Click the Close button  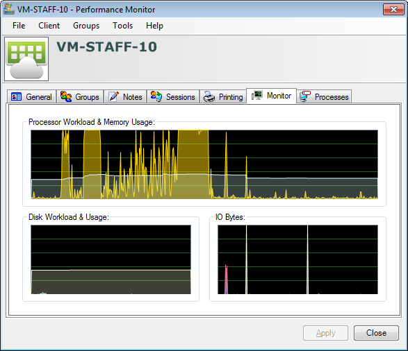(x=376, y=333)
